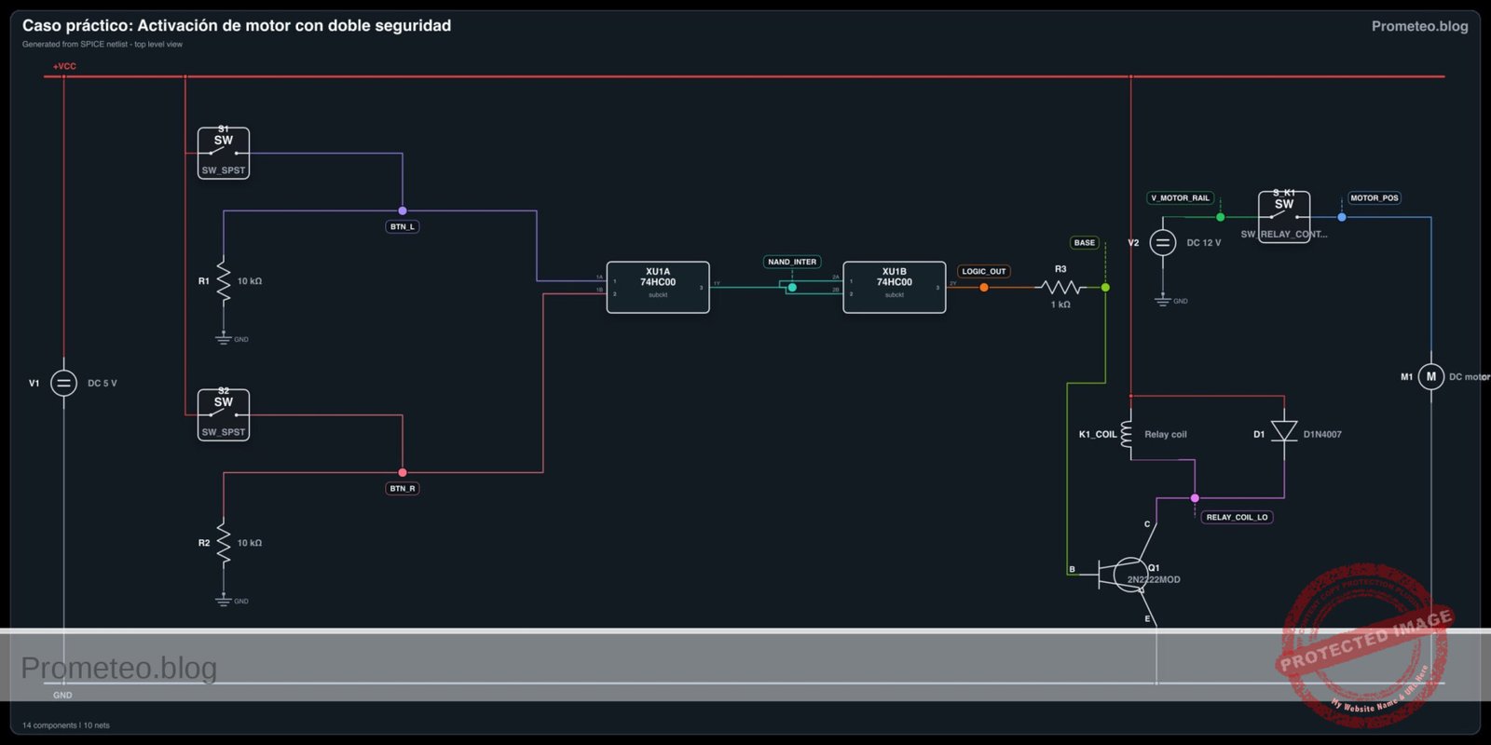Click the GND symbol below R1
Screen dimensions: 1491x745
click(224, 339)
